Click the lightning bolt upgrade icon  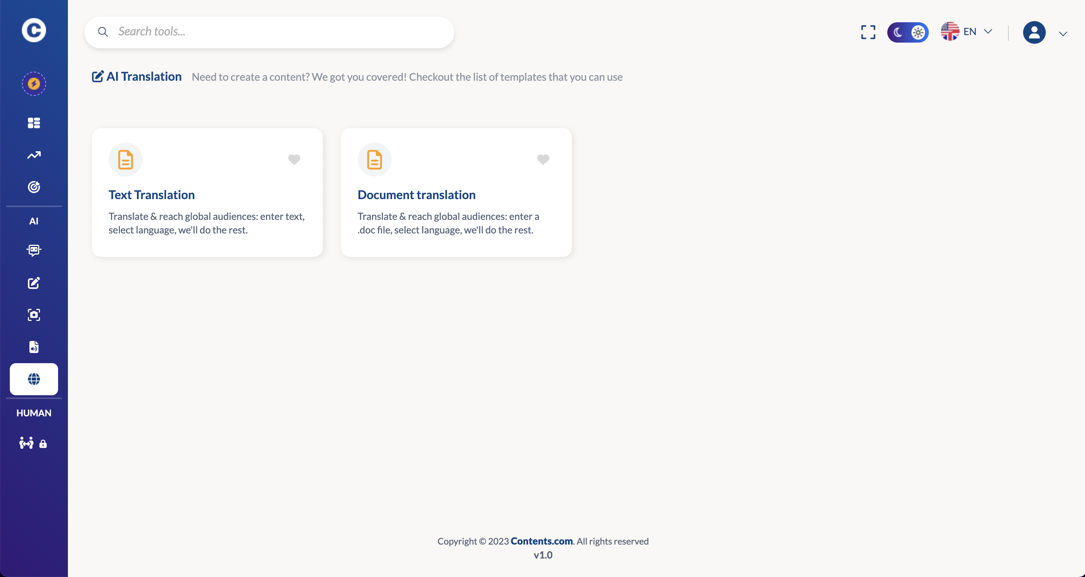(34, 84)
